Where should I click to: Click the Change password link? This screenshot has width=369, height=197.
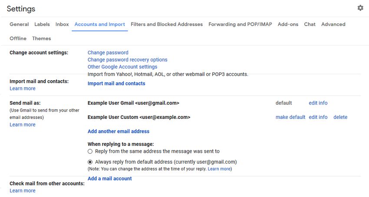[108, 53]
